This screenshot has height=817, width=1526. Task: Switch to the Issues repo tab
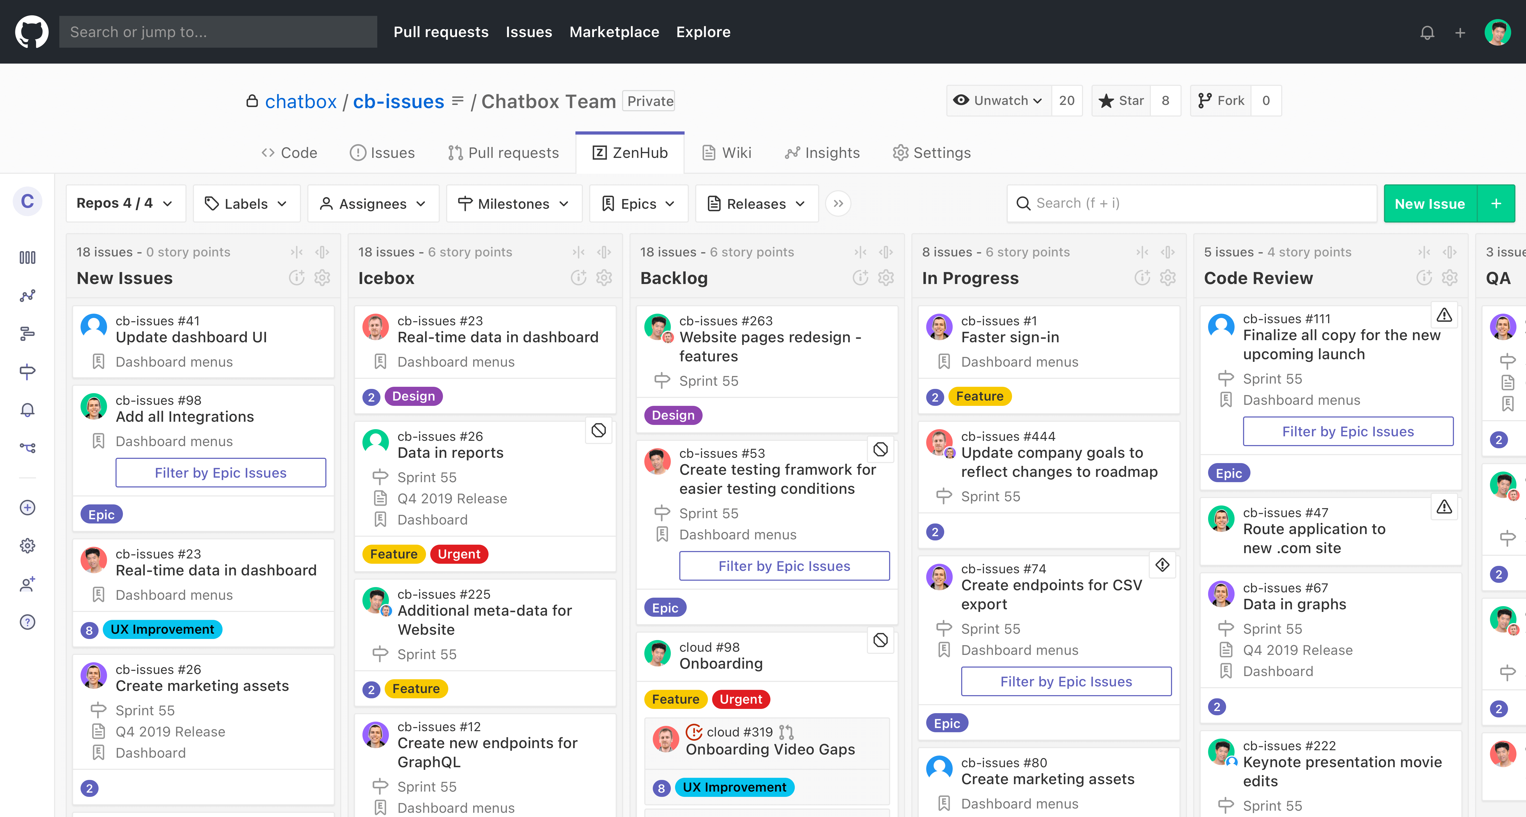click(x=383, y=153)
